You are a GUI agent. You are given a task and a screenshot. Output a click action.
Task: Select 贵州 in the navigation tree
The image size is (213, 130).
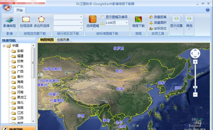coord(20,77)
